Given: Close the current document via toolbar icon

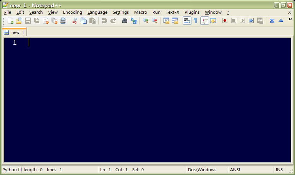Looking at the screenshot, I should click(x=45, y=21).
